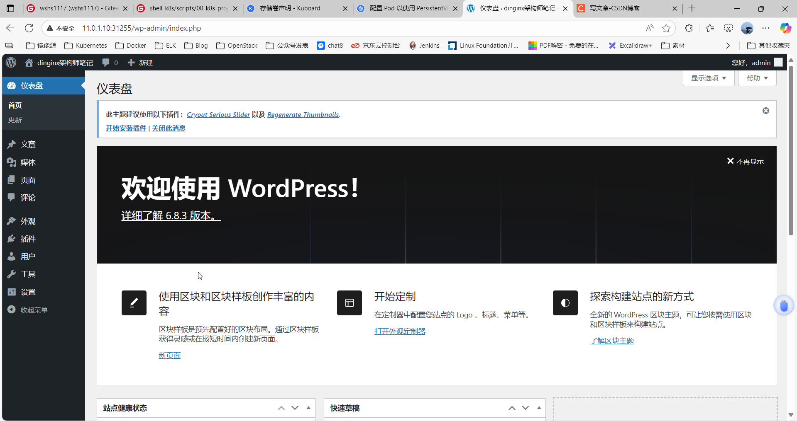Image resolution: width=797 pixels, height=421 pixels.
Task: Open the 设置 (Settings) sidebar icon
Action: (12, 292)
